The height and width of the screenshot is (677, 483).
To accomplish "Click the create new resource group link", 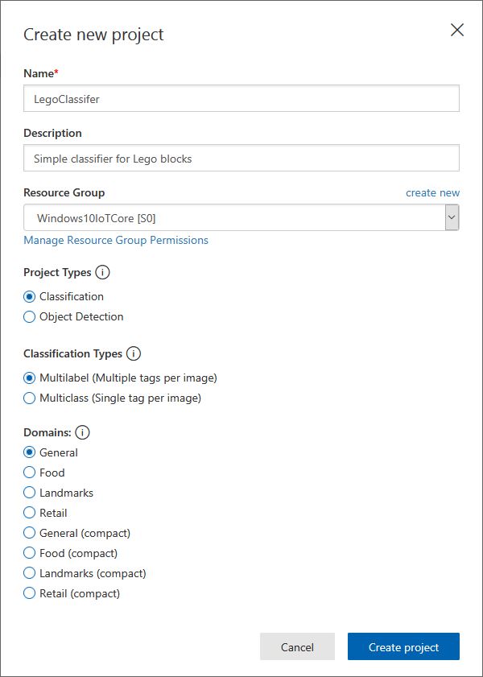I will pyautogui.click(x=432, y=192).
